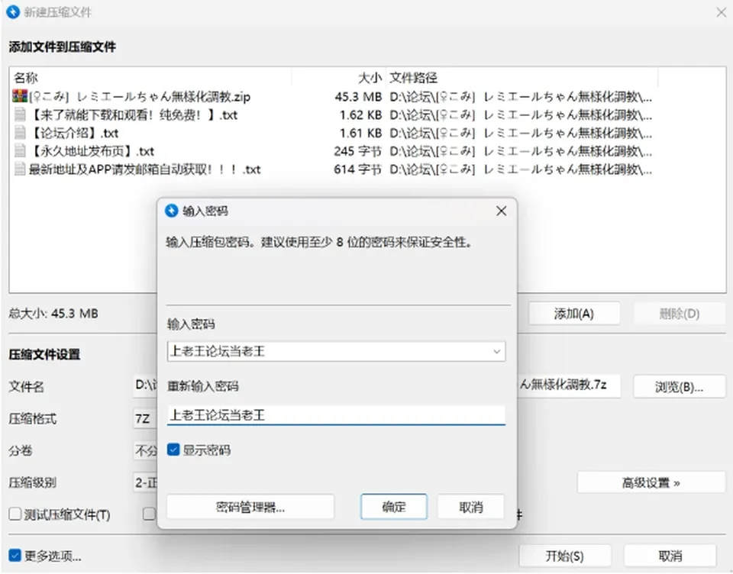The width and height of the screenshot is (733, 574).
Task: Sort by the 大小 column header
Action: 370,78
